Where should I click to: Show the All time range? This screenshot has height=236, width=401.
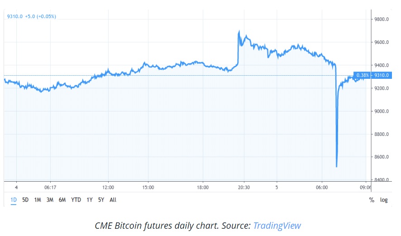[113, 200]
